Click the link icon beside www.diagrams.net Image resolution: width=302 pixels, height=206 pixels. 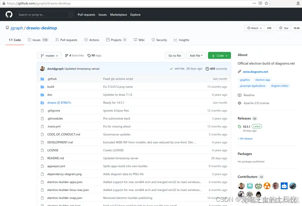[x=240, y=71]
